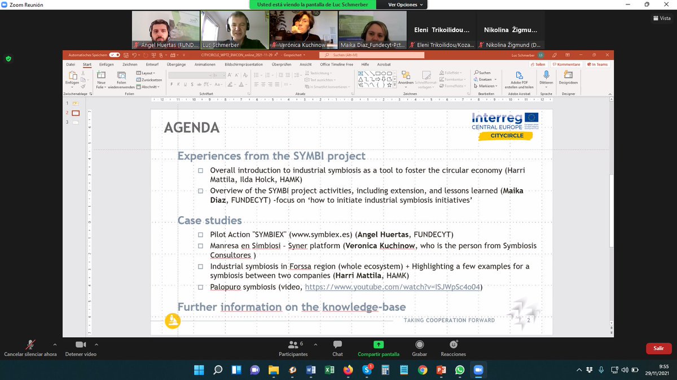
Task: Start recording with the Grabar button
Action: (x=419, y=348)
